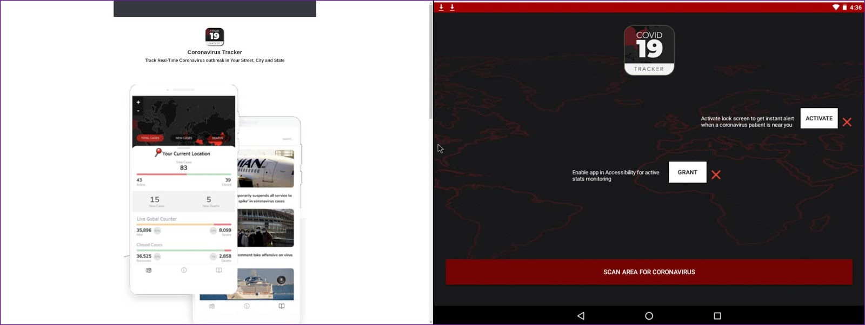Click the small Coronavirus Tracker app icon
The image size is (865, 325).
pos(215,37)
